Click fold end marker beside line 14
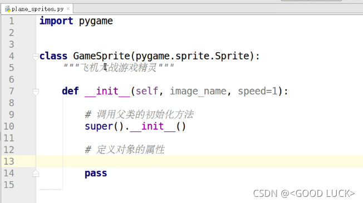Image resolution: width=363 pixels, height=203 pixels. [x=36, y=174]
